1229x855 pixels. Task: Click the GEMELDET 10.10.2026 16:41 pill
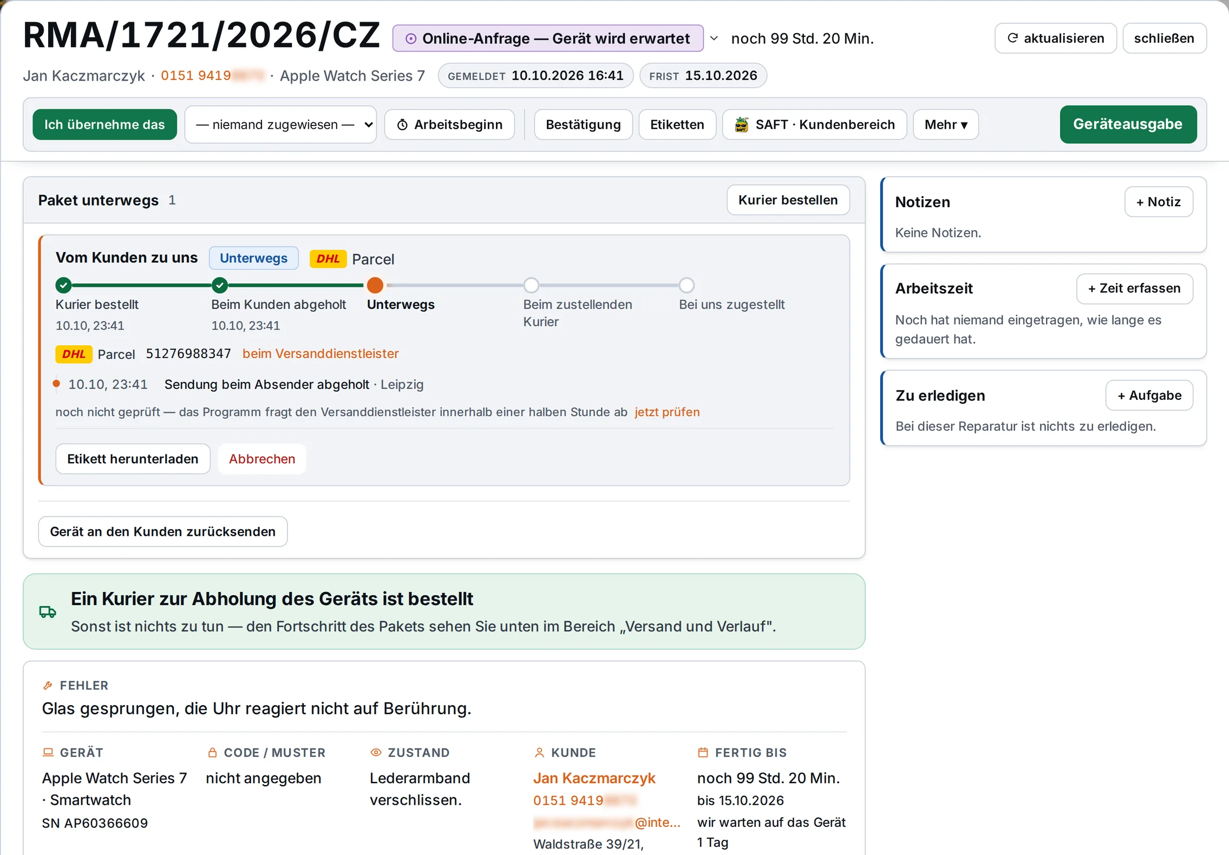coord(535,76)
